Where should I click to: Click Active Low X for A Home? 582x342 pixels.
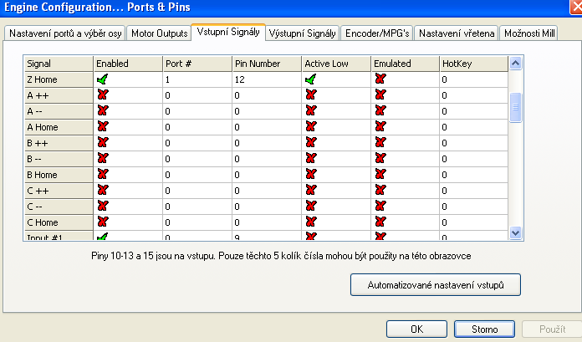[x=312, y=126]
